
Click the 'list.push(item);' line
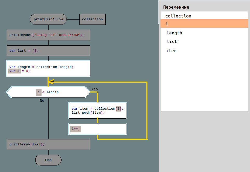[x=88, y=113]
